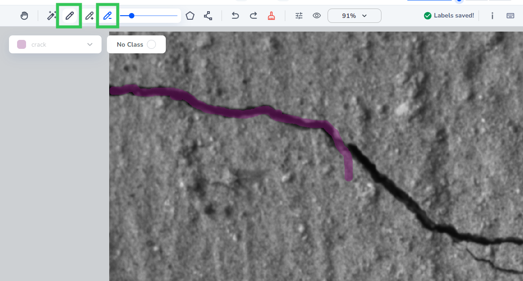Image resolution: width=523 pixels, height=281 pixels.
Task: Open the crack class dropdown
Action: [x=55, y=44]
